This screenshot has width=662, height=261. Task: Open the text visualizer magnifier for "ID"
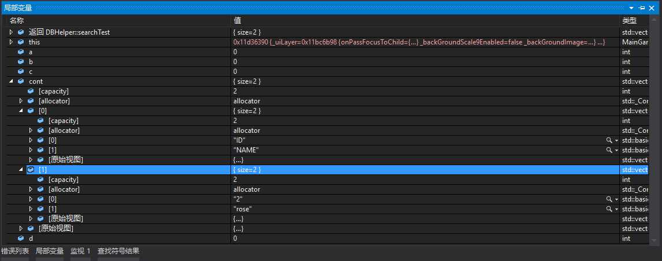pos(609,140)
